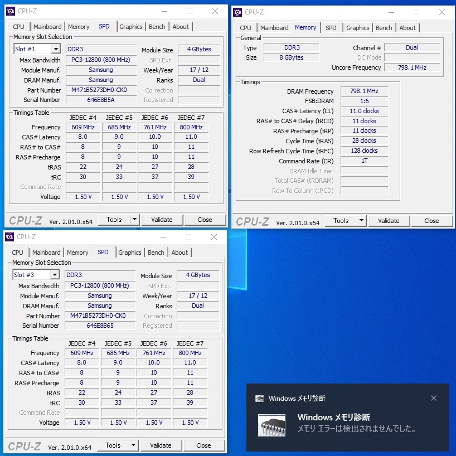Image resolution: width=456 pixels, height=456 pixels.
Task: Click Tools button in Slot #3 window
Action: 113,445
